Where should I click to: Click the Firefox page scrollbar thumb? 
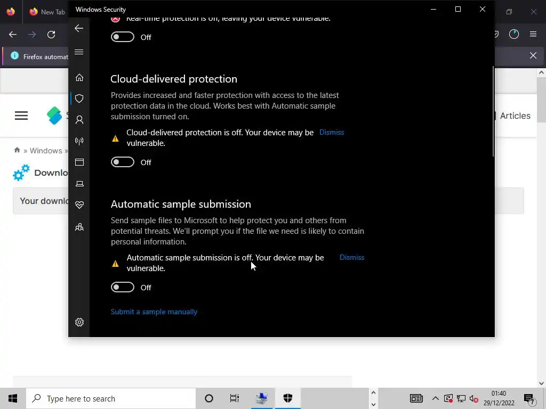click(x=541, y=100)
